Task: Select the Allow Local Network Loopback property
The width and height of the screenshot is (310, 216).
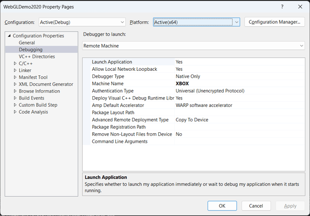Action: pyautogui.click(x=124, y=69)
